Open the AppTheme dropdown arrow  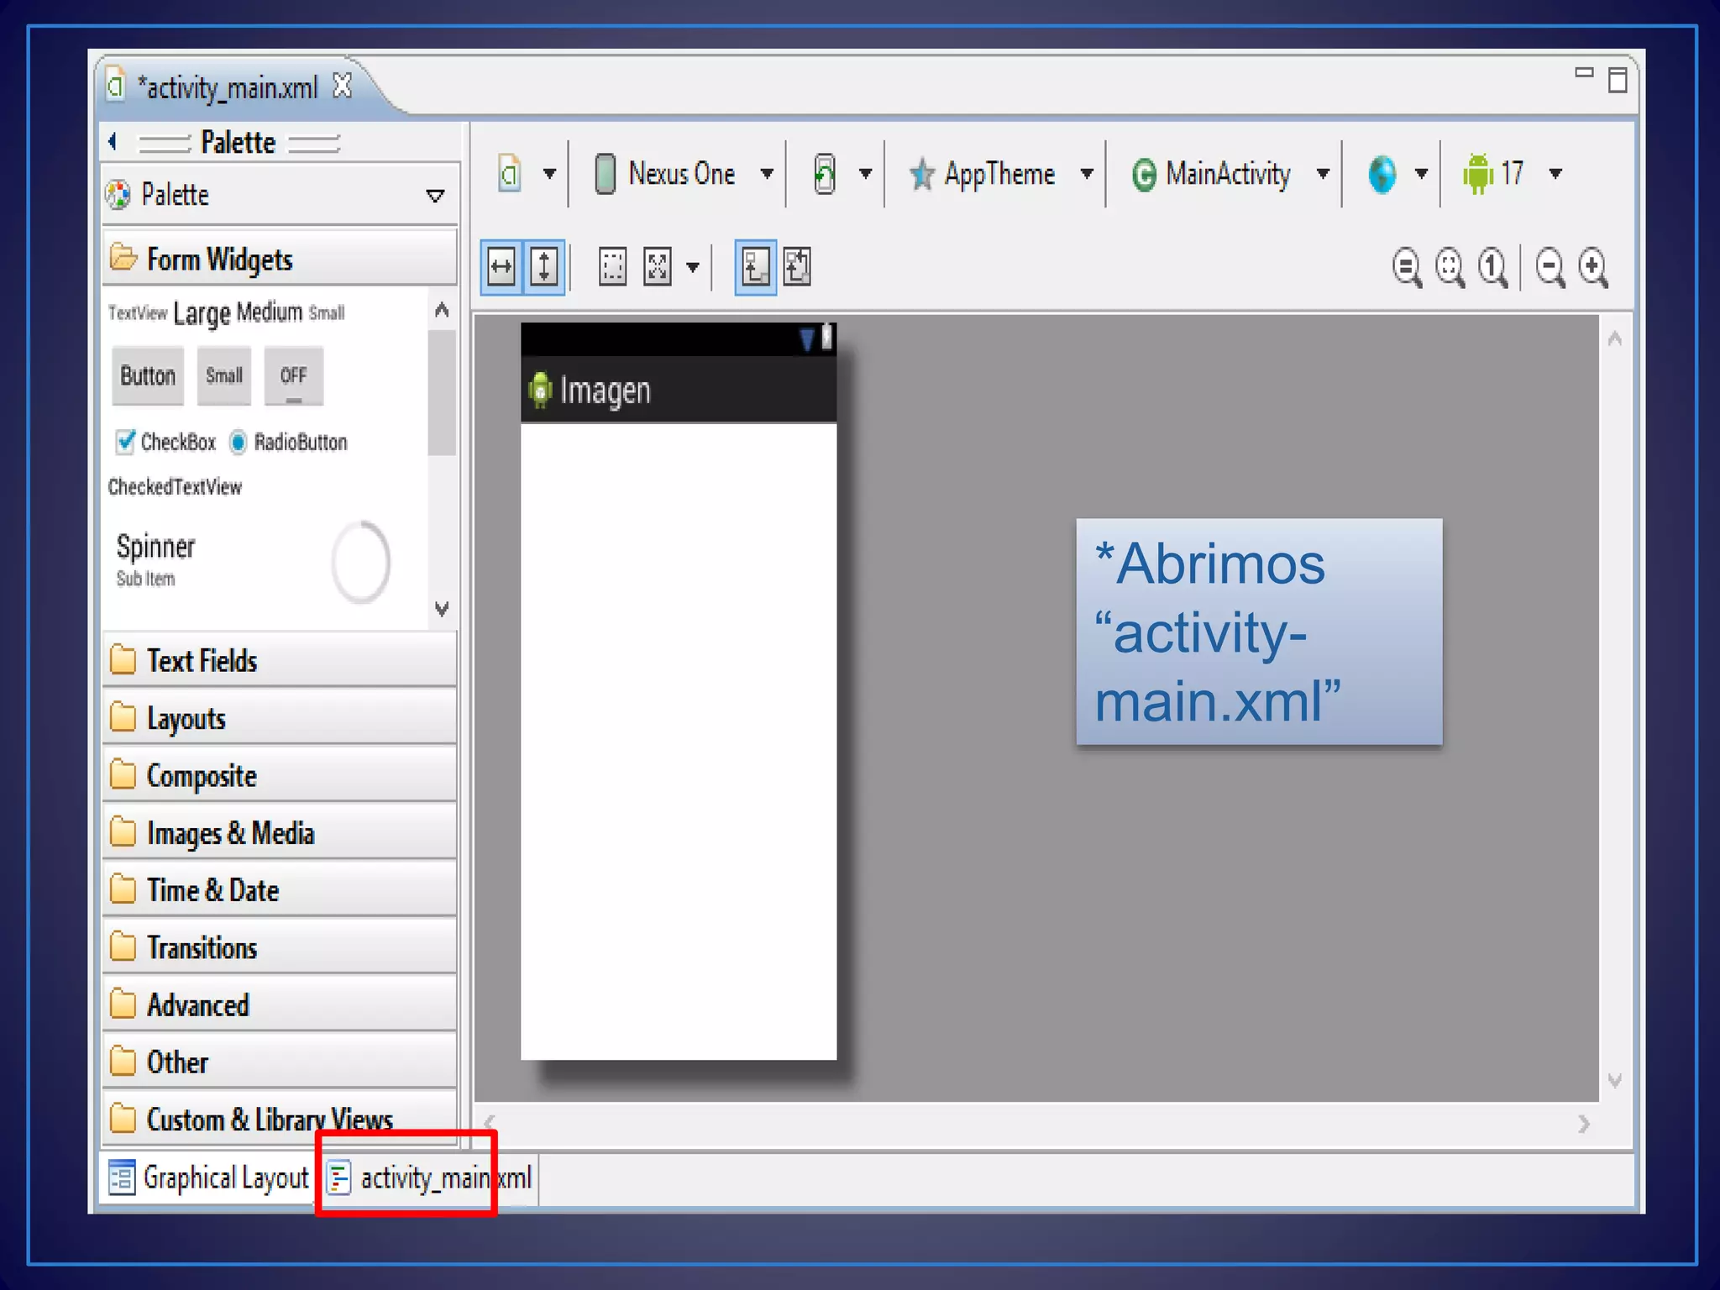1087,174
